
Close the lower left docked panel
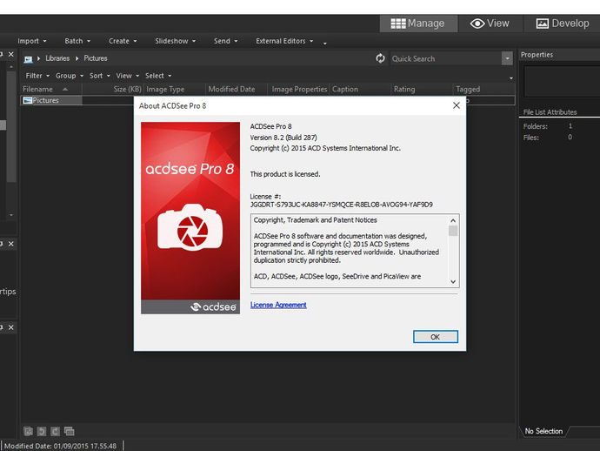(x=11, y=327)
